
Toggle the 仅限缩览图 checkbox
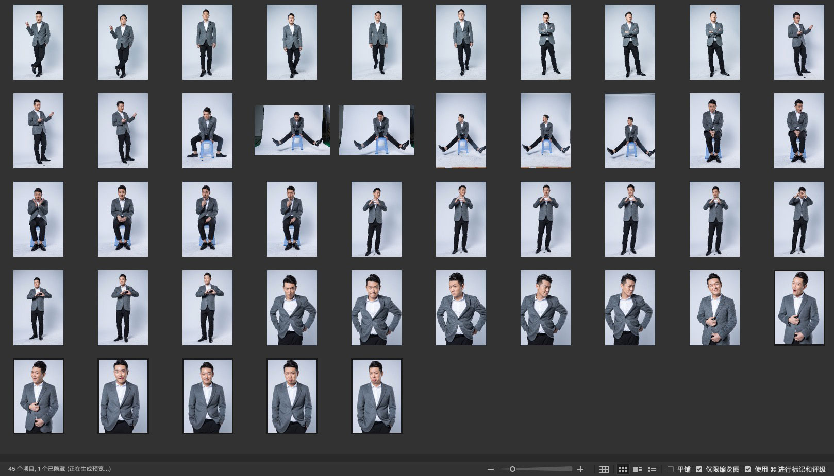pyautogui.click(x=699, y=469)
